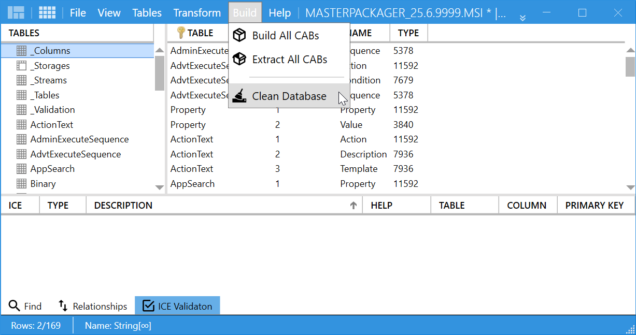Image resolution: width=636 pixels, height=335 pixels.
Task: Open the File menu
Action: pos(78,12)
